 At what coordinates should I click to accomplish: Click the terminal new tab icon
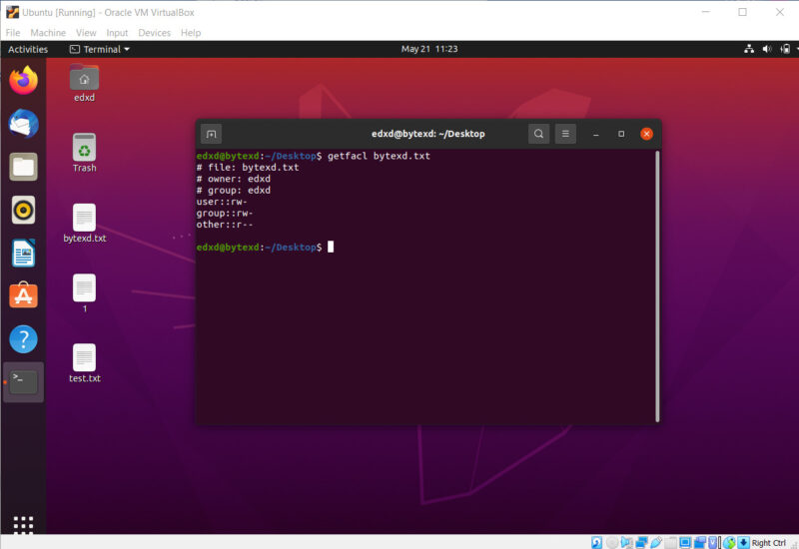click(211, 134)
